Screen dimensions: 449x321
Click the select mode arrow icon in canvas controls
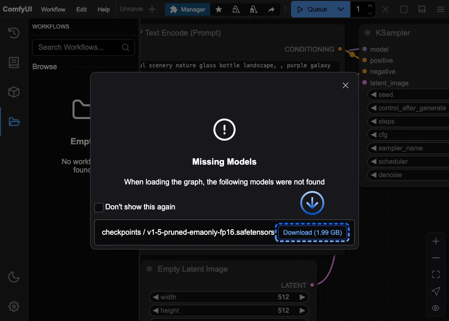[x=436, y=291]
